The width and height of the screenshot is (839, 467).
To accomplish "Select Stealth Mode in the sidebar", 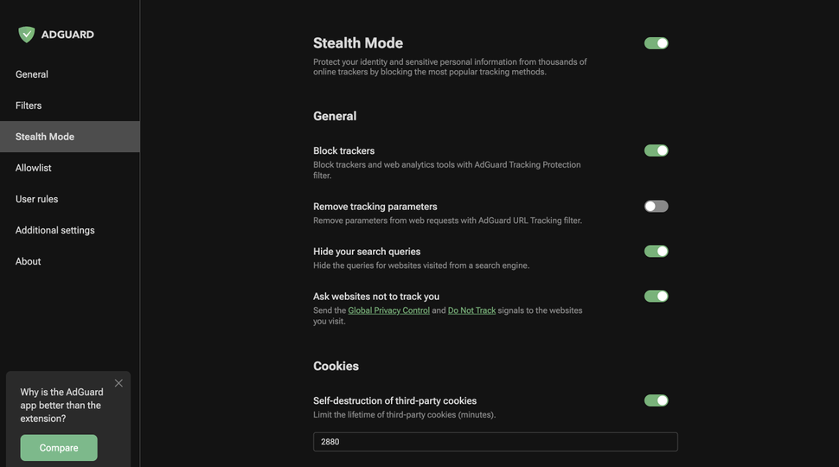I will (45, 137).
